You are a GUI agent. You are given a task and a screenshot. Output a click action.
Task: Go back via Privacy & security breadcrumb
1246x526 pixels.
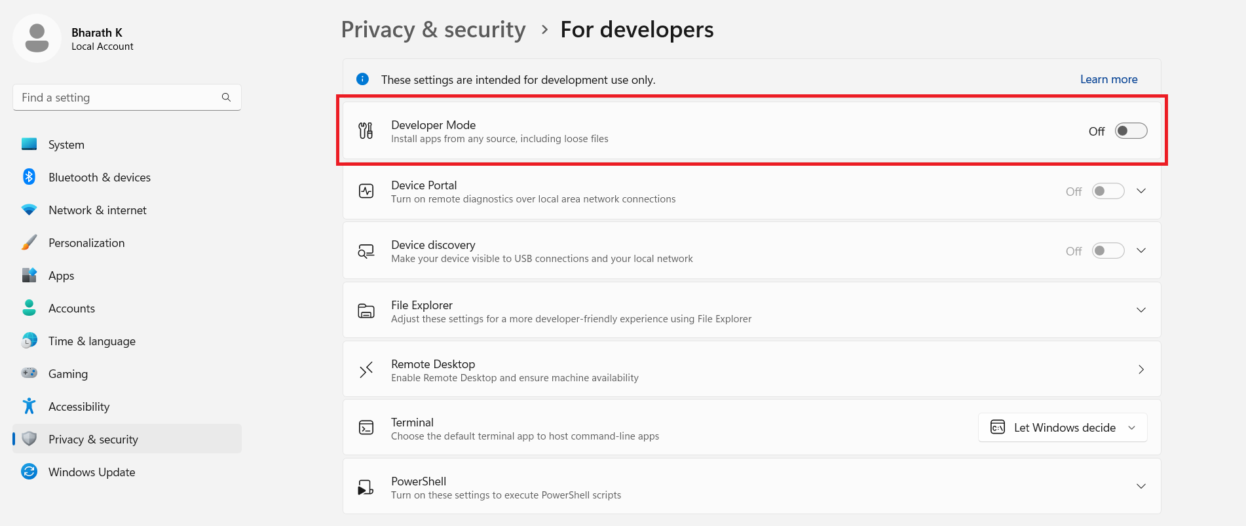click(x=433, y=30)
